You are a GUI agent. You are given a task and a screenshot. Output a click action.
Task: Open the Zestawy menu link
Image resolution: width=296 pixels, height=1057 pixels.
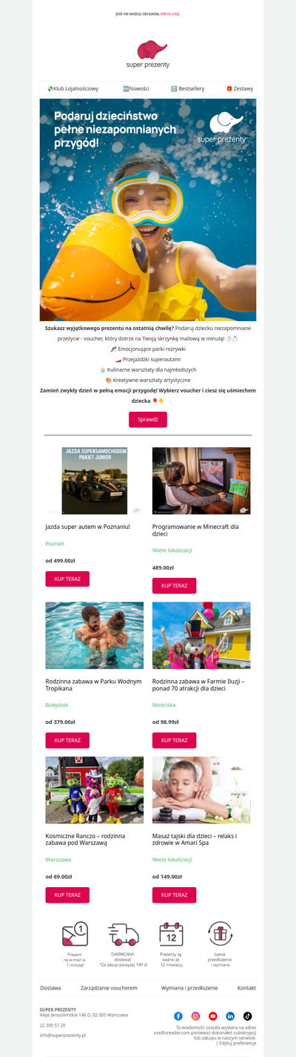[240, 88]
